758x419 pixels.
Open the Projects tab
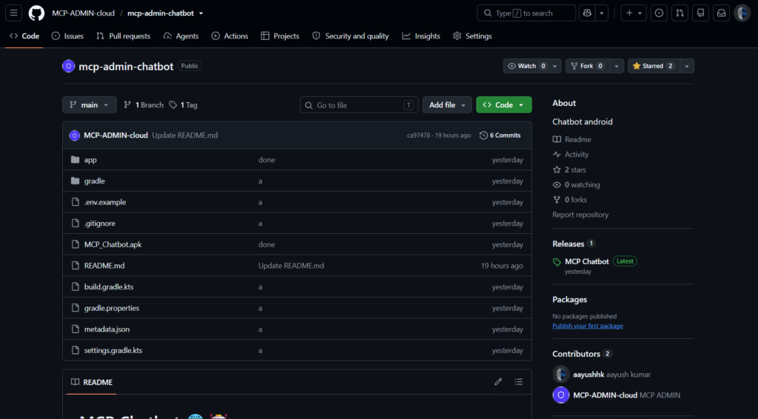tap(281, 36)
